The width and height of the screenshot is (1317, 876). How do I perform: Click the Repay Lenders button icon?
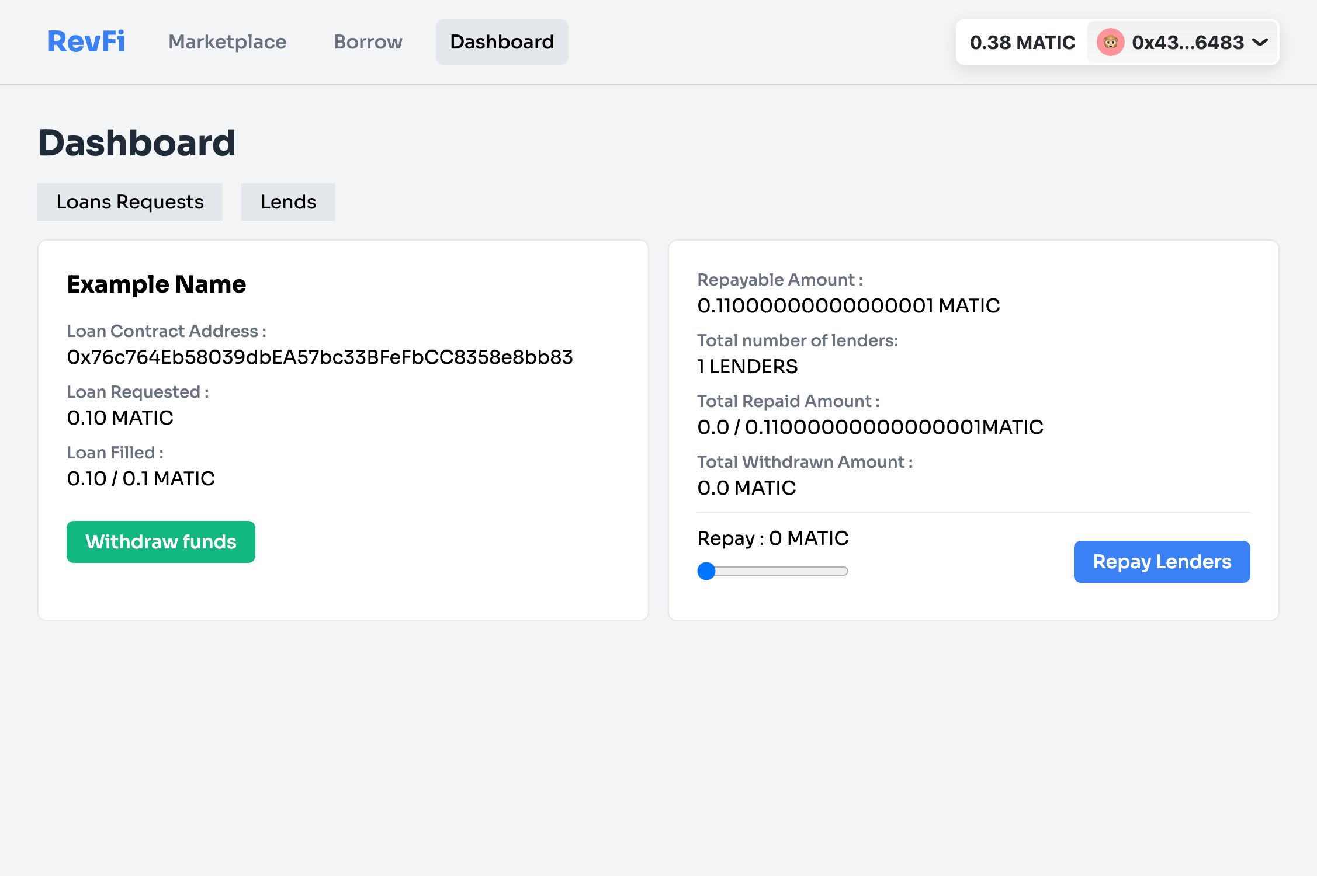tap(1162, 561)
